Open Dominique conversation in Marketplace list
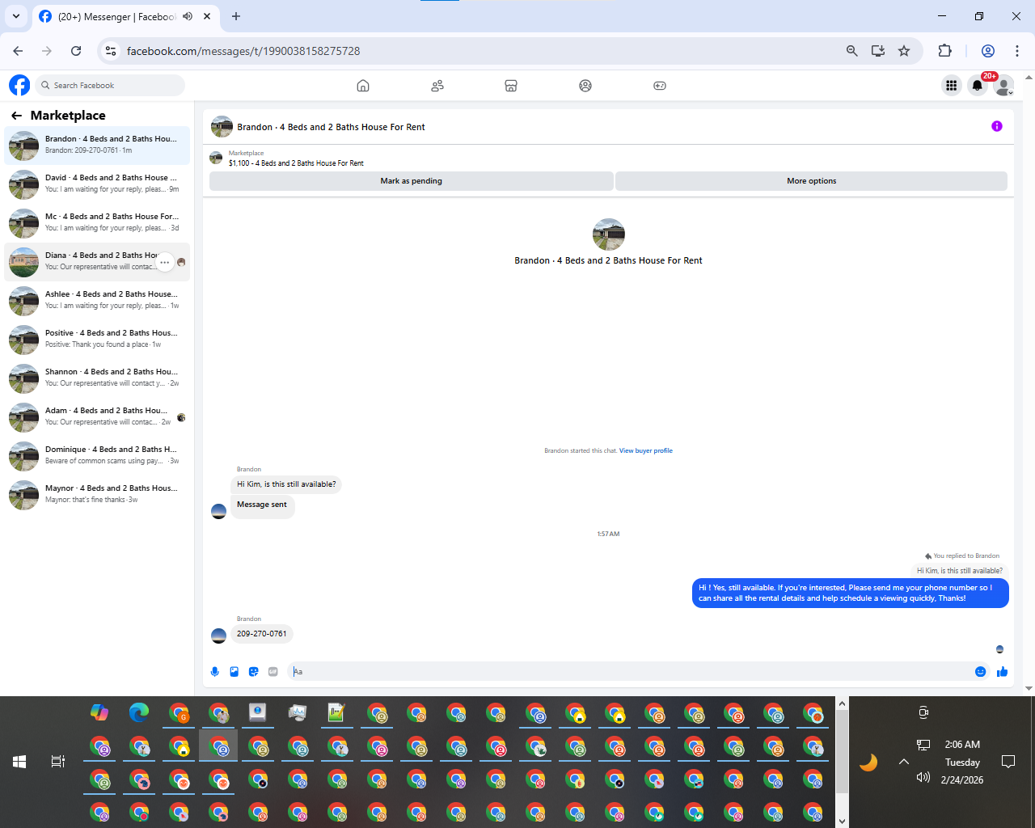 click(x=97, y=456)
